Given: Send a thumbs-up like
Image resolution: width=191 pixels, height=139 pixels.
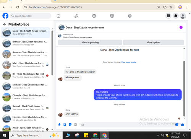Looking at the screenshot, I should tap(183, 124).
